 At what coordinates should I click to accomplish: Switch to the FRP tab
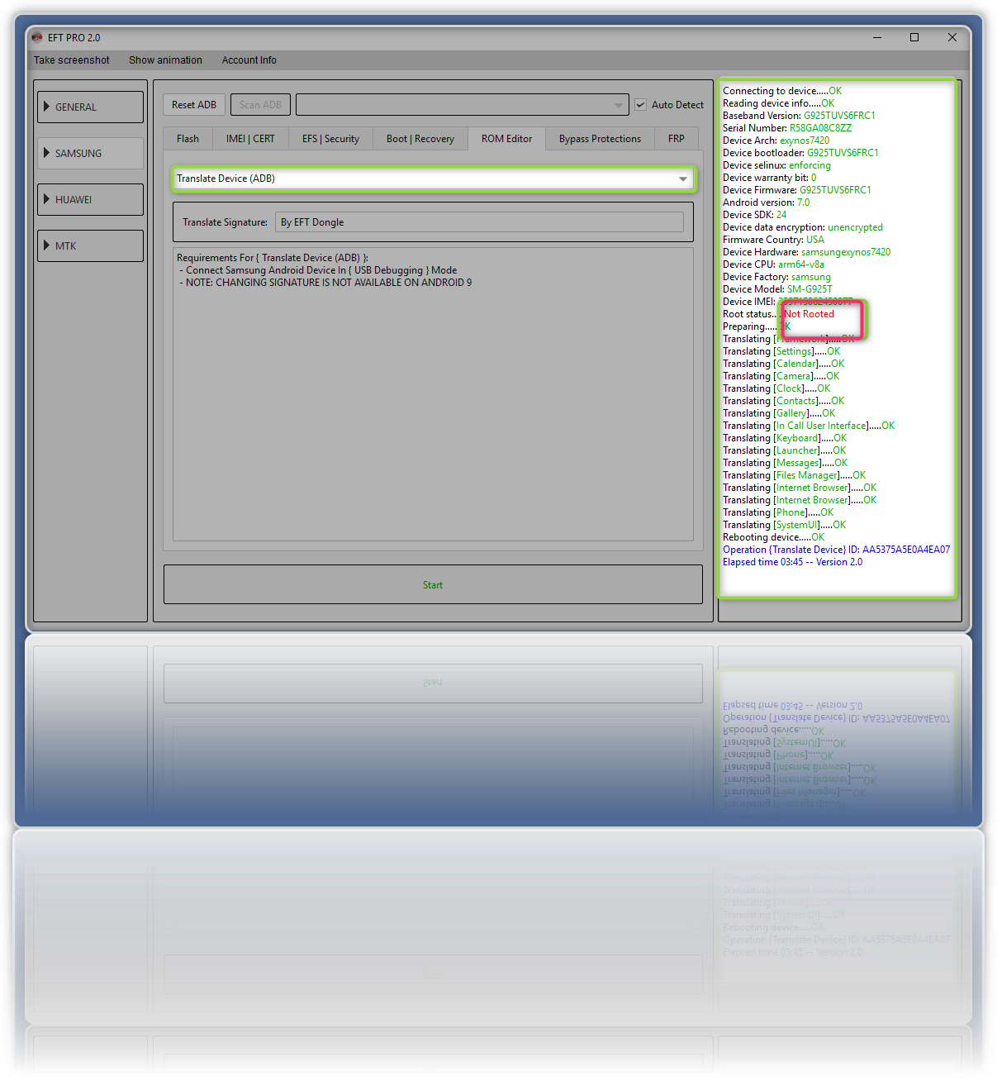677,139
